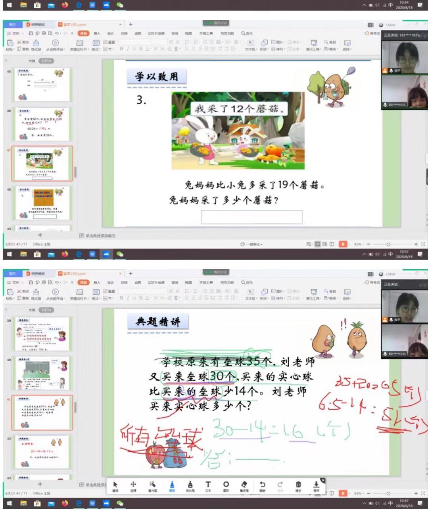Enable the 橡皮擦 eraser tool

(244, 486)
